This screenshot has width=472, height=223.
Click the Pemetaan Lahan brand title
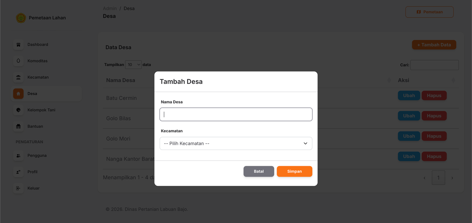tap(47, 18)
